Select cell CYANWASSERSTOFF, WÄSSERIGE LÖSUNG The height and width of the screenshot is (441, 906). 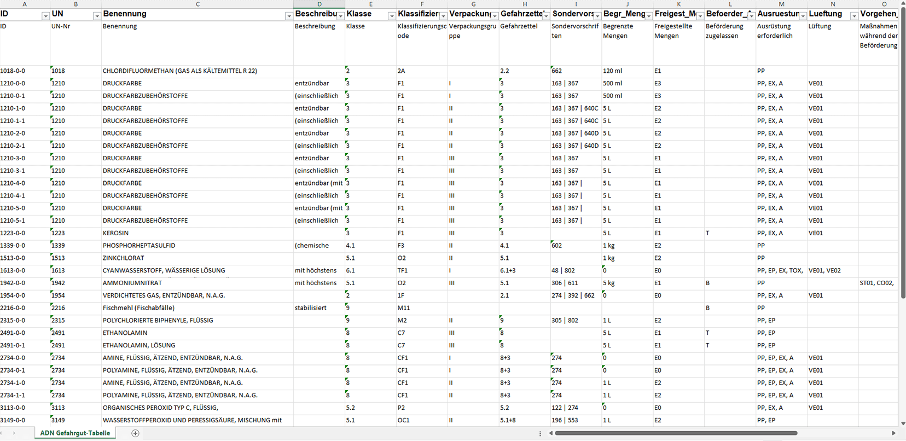tap(198, 271)
